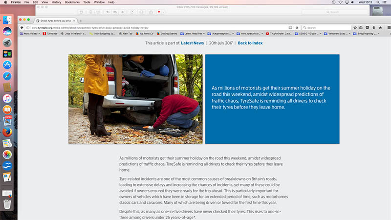Open the Firefox hamburger menu
Screen dimensions: 391x220
click(388, 27)
